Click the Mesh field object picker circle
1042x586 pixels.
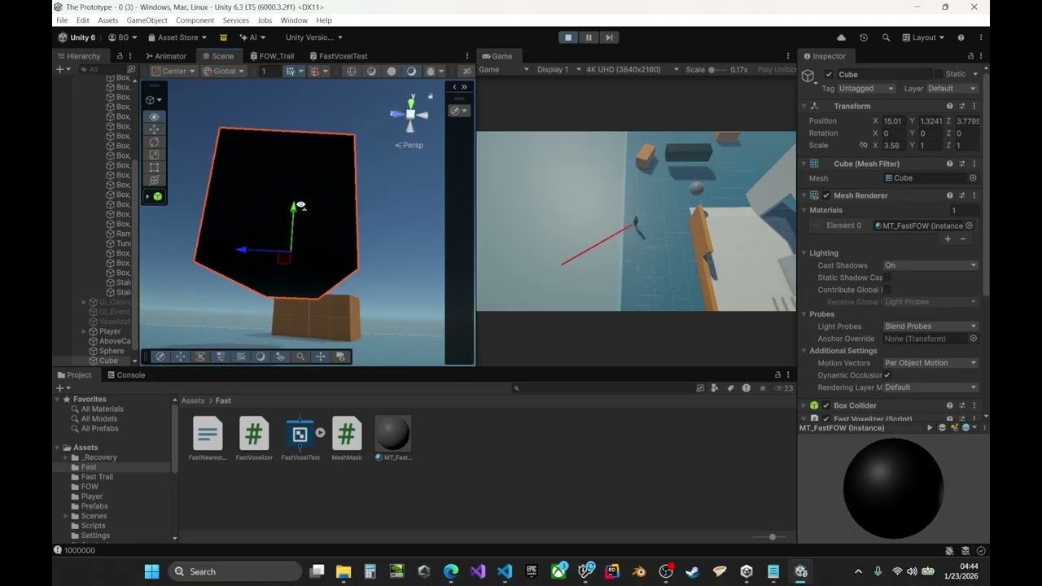point(973,178)
